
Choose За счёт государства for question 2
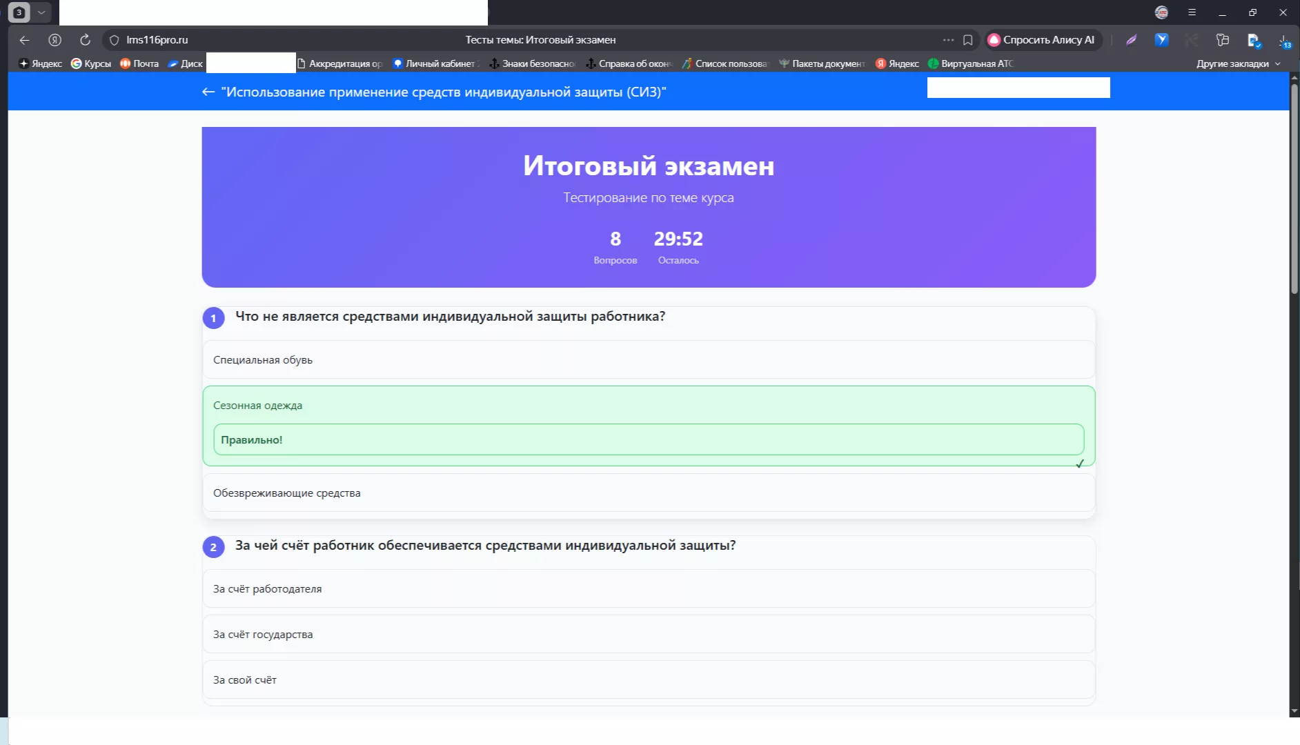pos(649,634)
